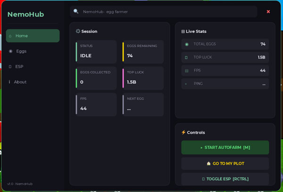Click the Next Egg card
The height and width of the screenshot is (192, 283).
tap(143, 104)
